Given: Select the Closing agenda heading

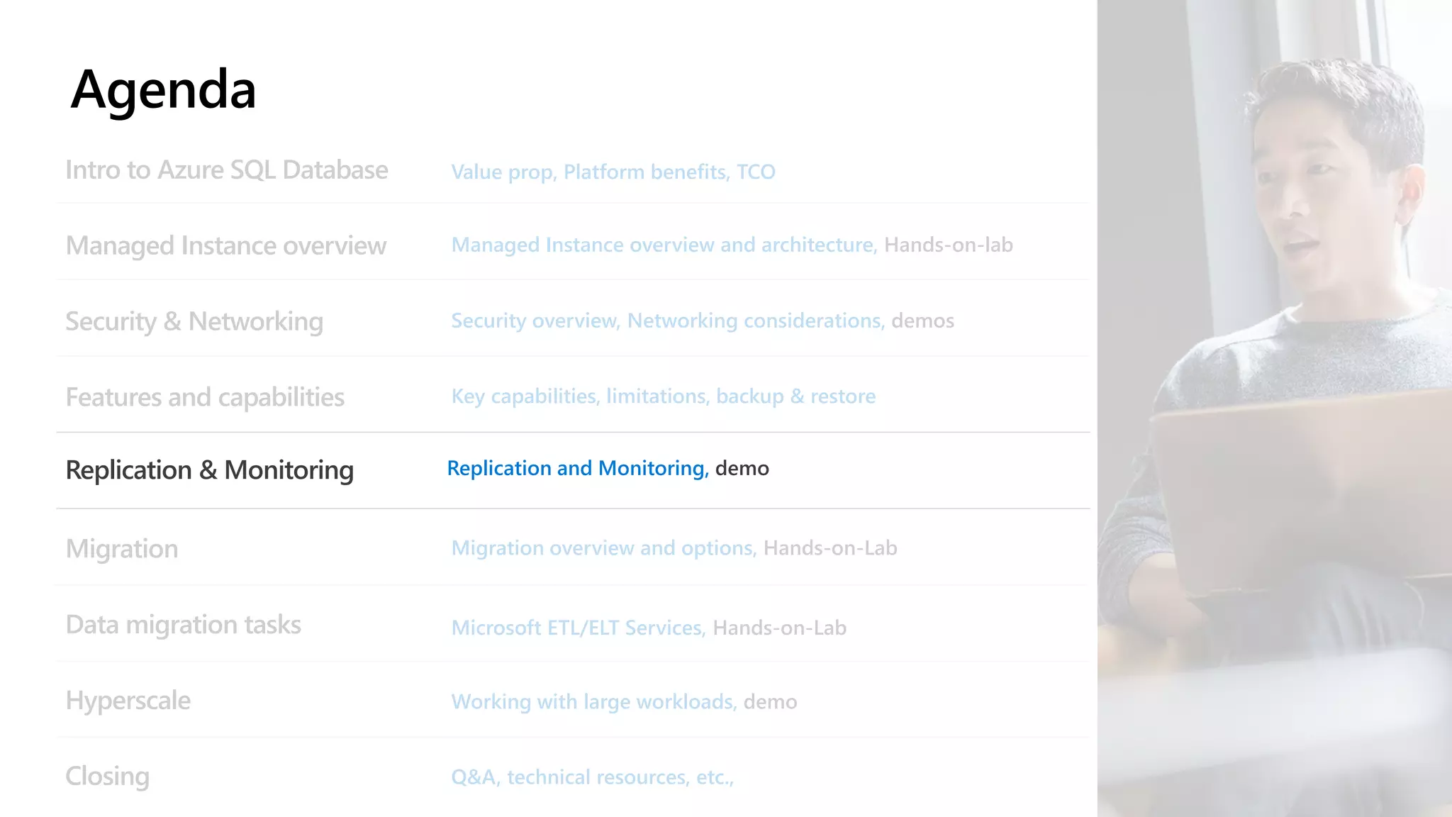Looking at the screenshot, I should (107, 777).
